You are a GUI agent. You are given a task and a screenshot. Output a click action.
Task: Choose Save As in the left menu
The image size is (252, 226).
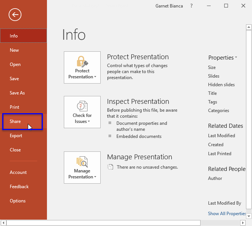(17, 93)
